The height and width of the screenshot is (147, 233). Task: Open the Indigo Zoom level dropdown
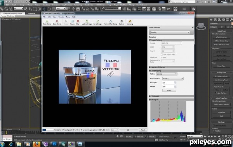115,130
